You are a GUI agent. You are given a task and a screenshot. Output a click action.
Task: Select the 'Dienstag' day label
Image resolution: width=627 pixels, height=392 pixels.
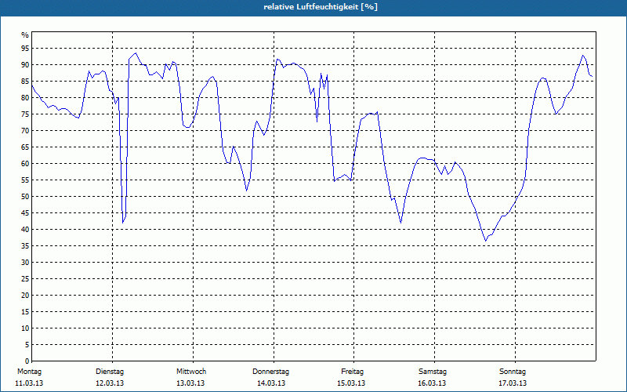tap(110, 372)
